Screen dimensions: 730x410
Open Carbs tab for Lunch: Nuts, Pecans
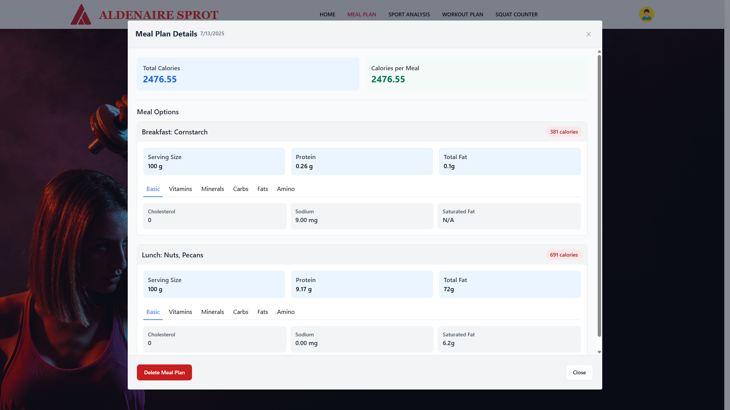pyautogui.click(x=241, y=312)
